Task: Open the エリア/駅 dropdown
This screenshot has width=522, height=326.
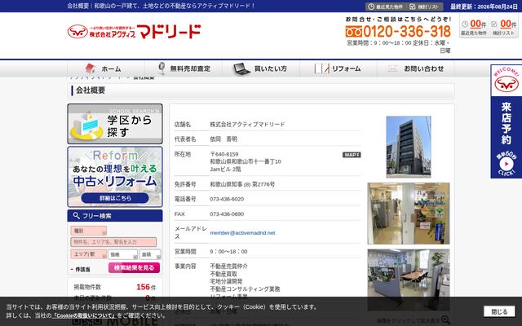Action: pos(89,254)
